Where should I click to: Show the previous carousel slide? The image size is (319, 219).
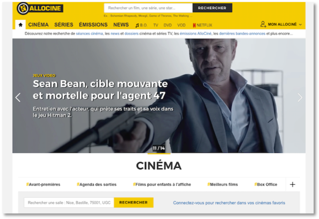18,97
